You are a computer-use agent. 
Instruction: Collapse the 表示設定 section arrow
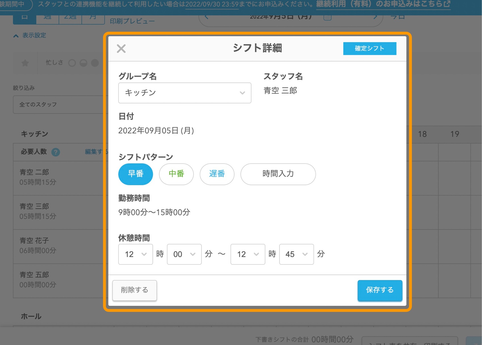(x=15, y=35)
